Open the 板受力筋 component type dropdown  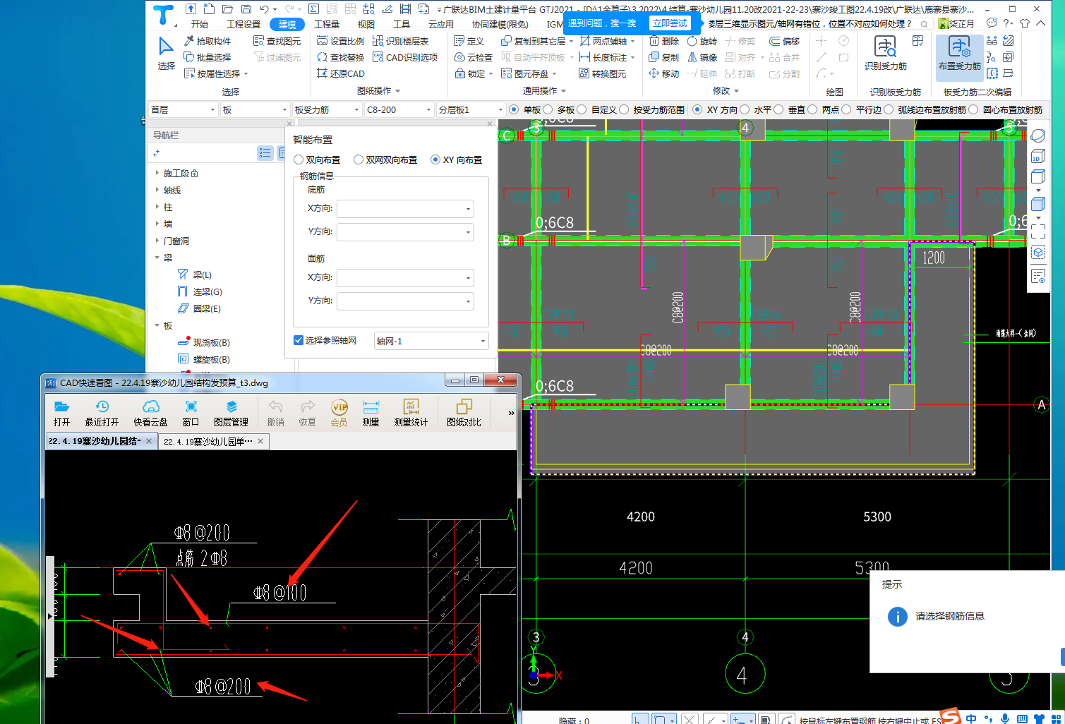327,109
